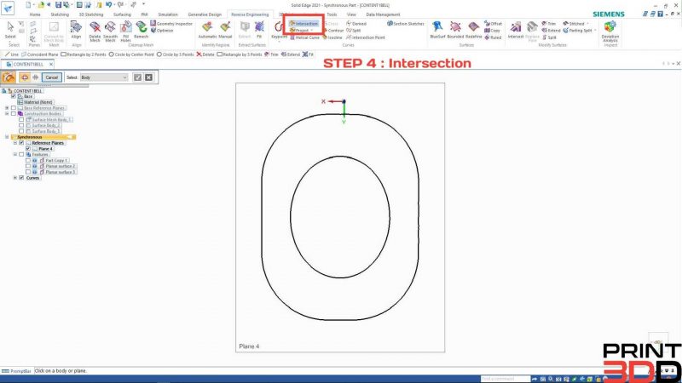Select the Fill Holes tool
This screenshot has height=383, width=682.
pos(125,31)
